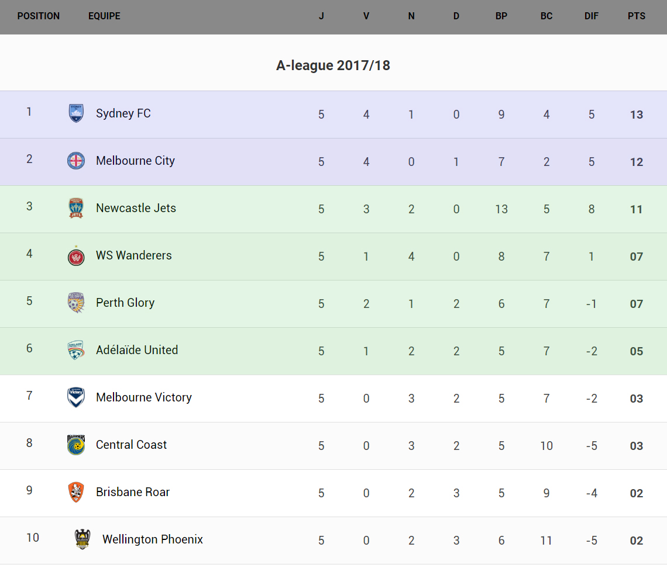Select the Newcastle Jets team badge
The width and height of the screenshot is (667, 568).
pyautogui.click(x=76, y=208)
